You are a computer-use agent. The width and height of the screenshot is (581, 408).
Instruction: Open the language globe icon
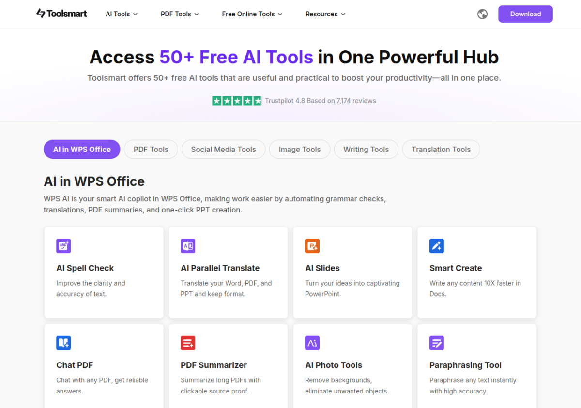482,14
